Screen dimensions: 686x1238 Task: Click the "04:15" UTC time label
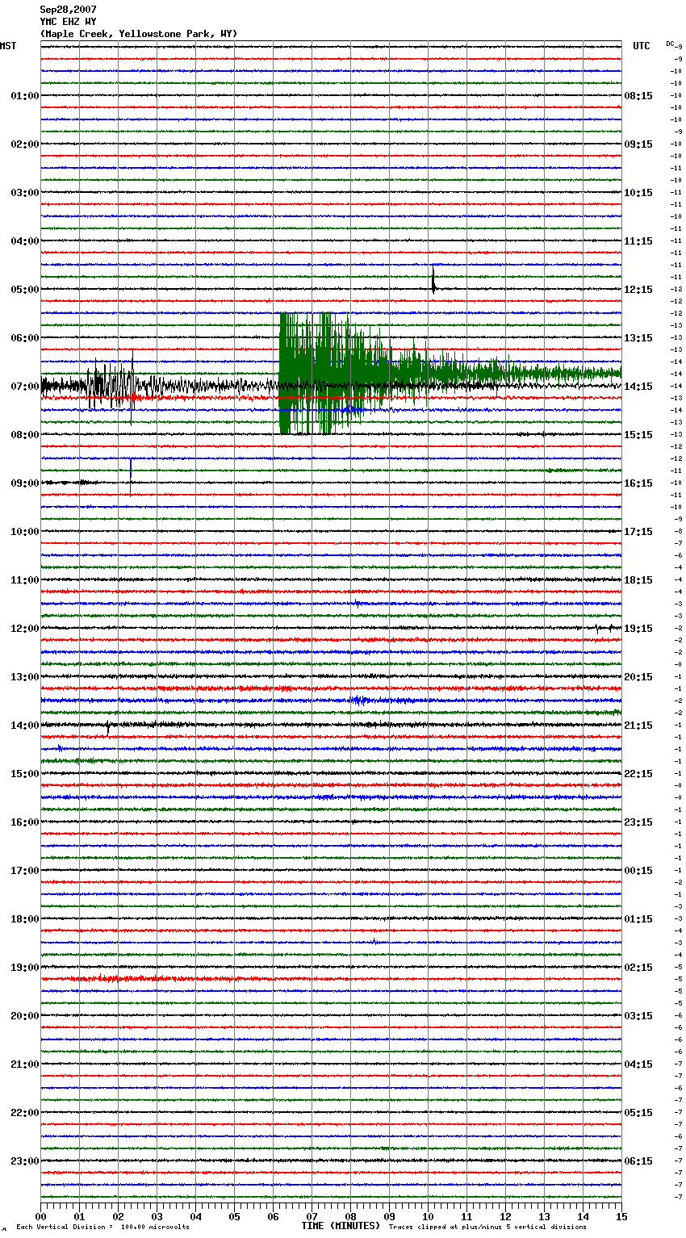coord(638,1064)
